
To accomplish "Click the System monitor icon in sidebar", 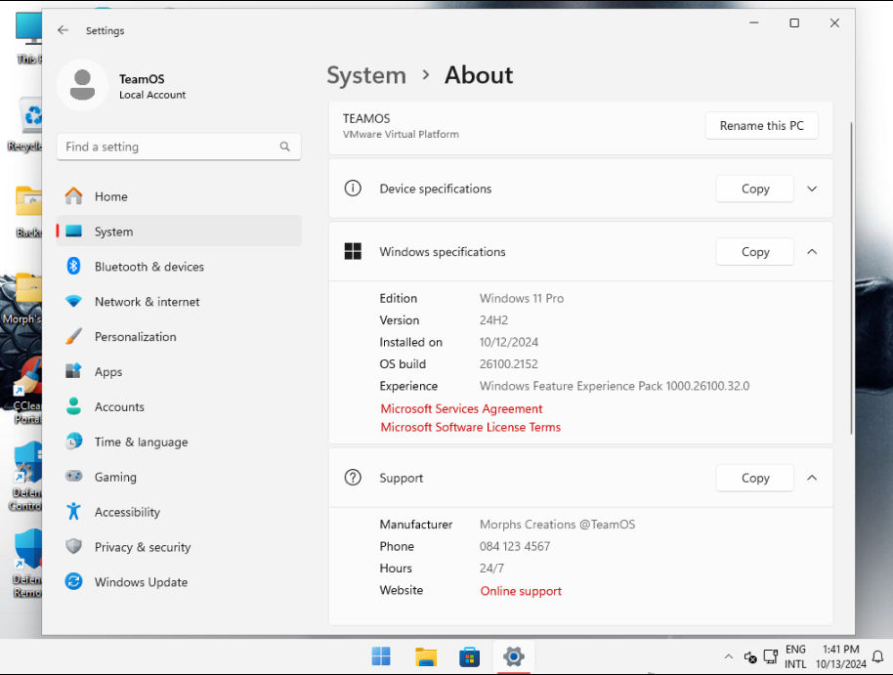I will [73, 232].
